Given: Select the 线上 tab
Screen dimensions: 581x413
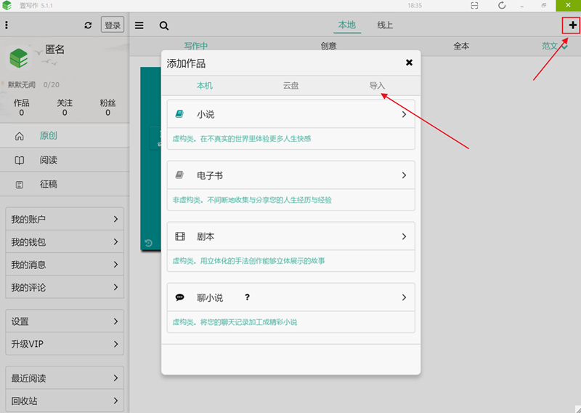Looking at the screenshot, I should click(385, 25).
